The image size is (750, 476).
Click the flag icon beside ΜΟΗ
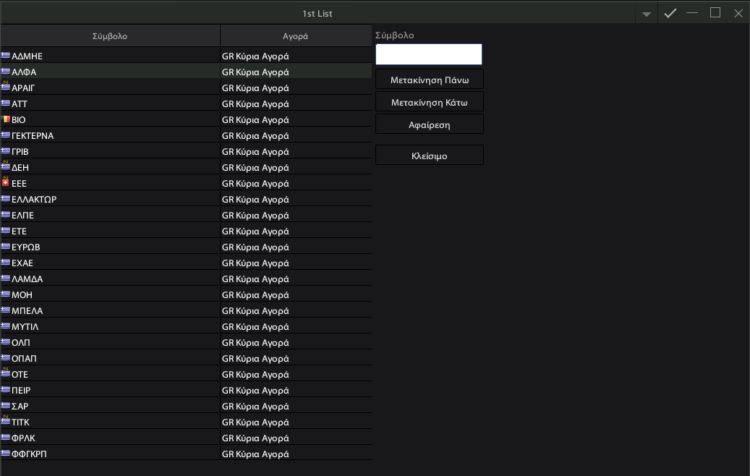(x=6, y=294)
